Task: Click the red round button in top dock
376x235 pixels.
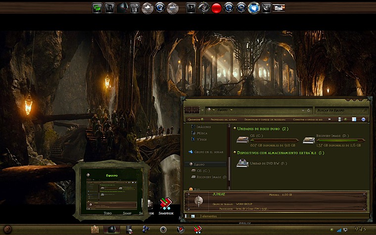Action: point(216,8)
